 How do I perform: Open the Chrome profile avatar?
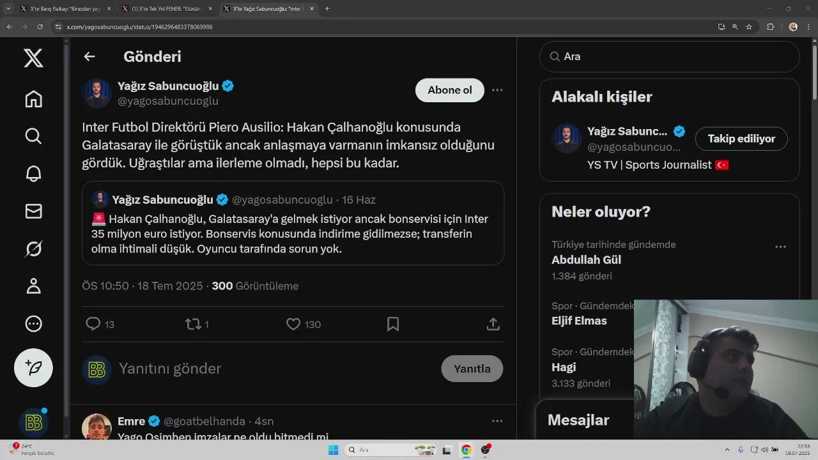(x=793, y=27)
